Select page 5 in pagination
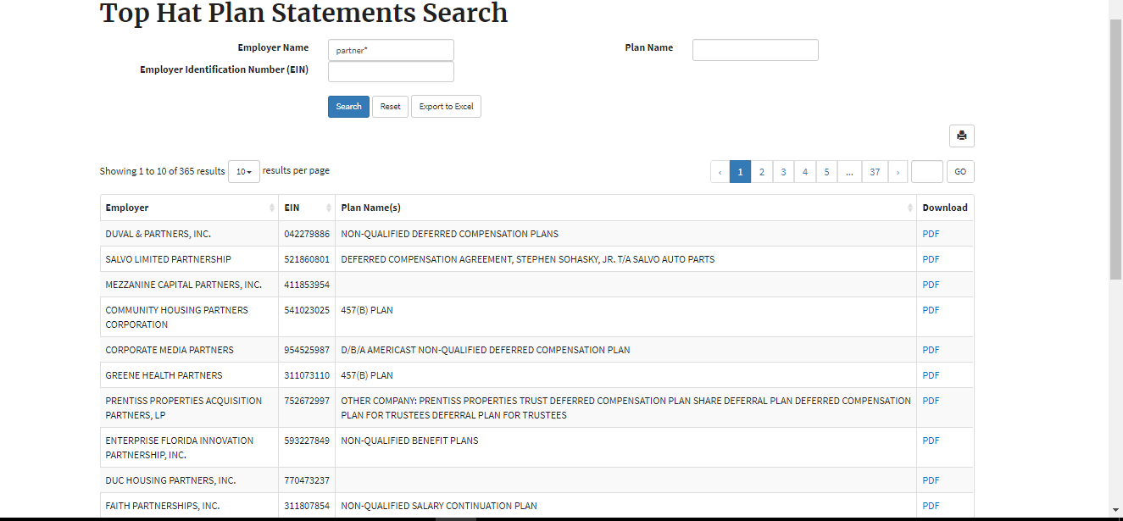The image size is (1123, 521). point(826,172)
